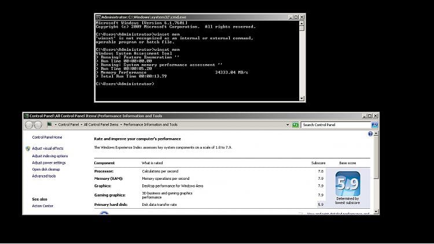Select the Memory (RAM): row label
This screenshot has height=244, width=434.
coord(109,179)
